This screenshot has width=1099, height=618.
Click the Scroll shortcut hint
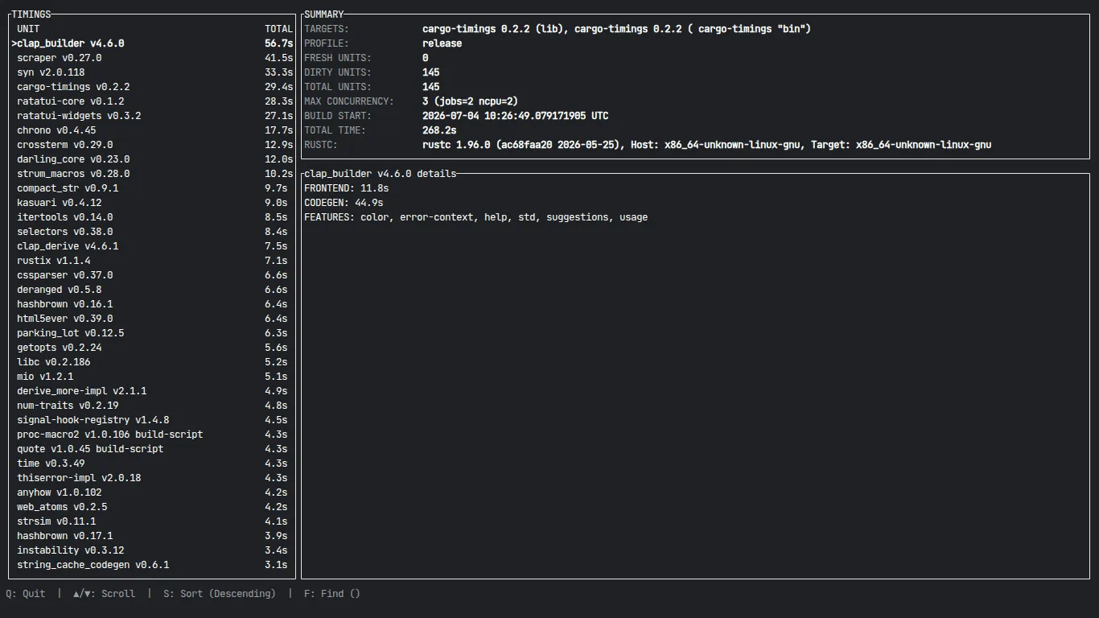click(x=105, y=594)
